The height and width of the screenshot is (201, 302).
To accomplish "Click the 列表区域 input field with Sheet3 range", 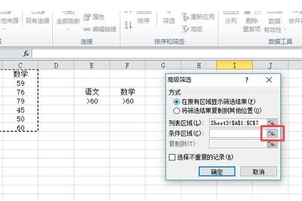I will coord(238,123).
